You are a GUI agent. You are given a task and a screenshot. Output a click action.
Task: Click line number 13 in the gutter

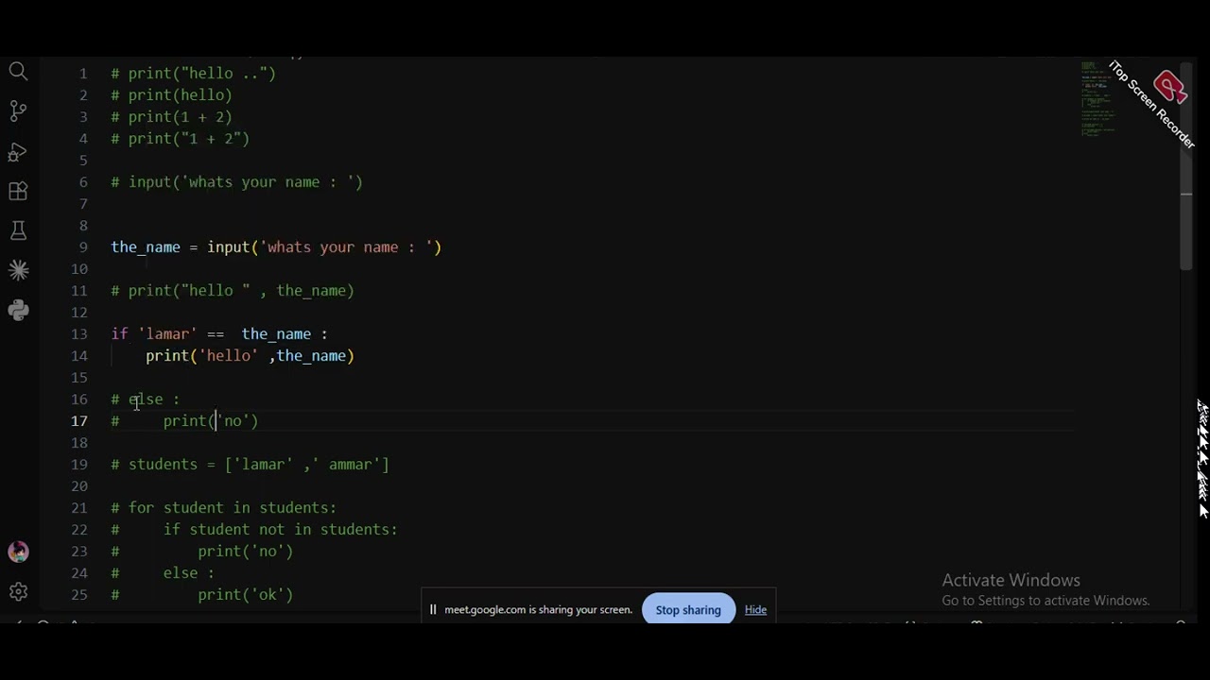click(79, 333)
